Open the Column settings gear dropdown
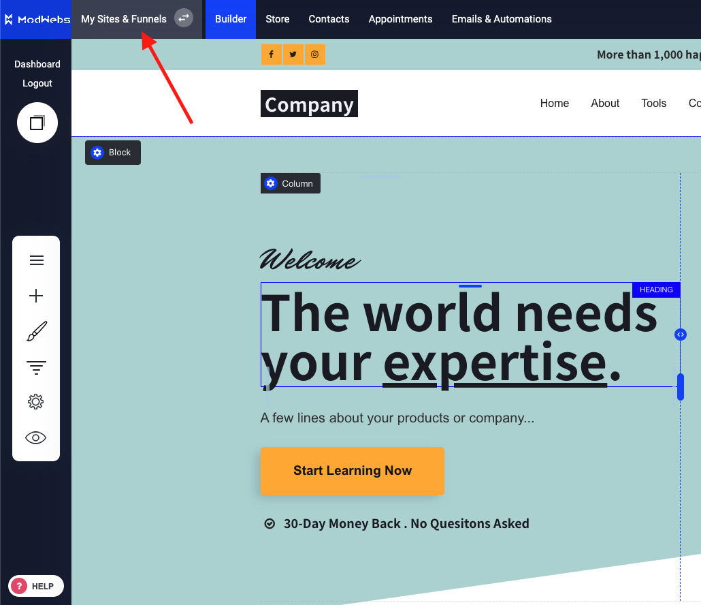 (271, 183)
